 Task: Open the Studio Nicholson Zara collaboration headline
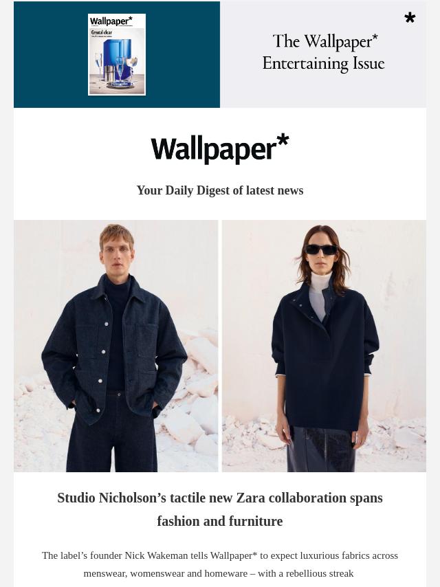(220, 509)
